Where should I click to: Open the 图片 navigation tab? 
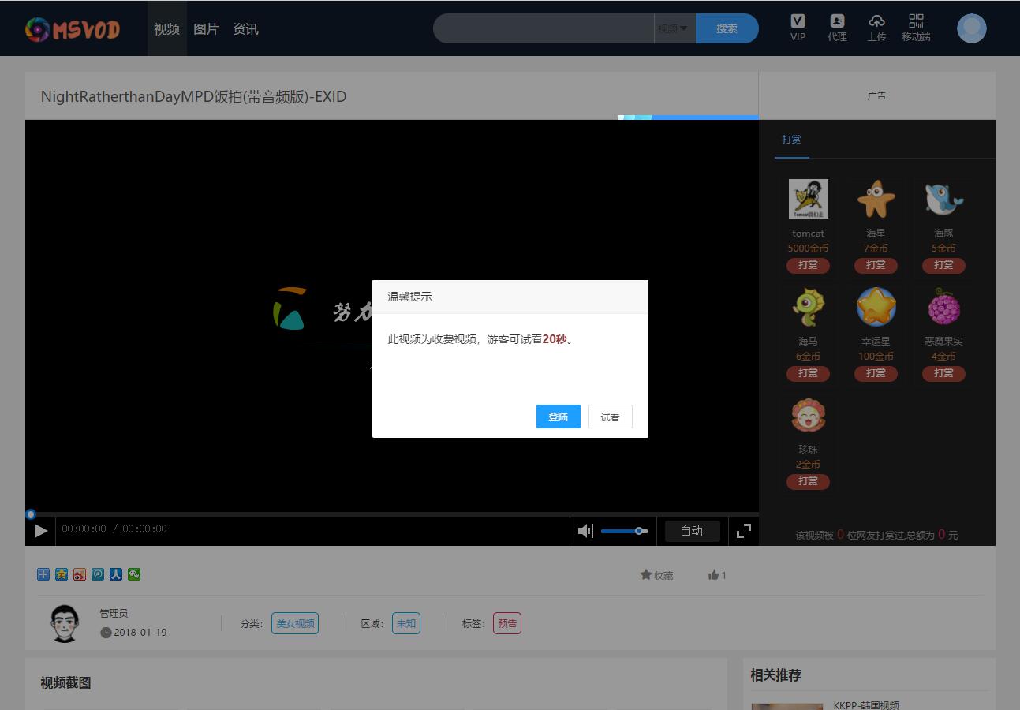pyautogui.click(x=206, y=29)
